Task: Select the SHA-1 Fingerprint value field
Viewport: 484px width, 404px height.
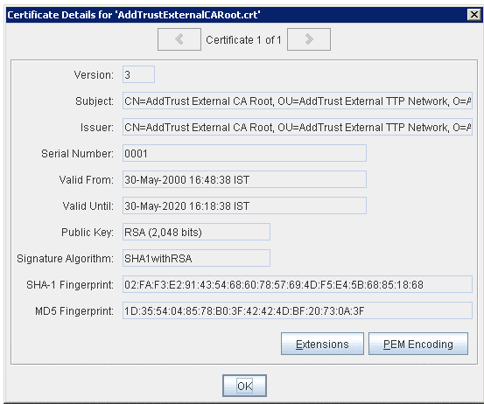Action: point(298,284)
